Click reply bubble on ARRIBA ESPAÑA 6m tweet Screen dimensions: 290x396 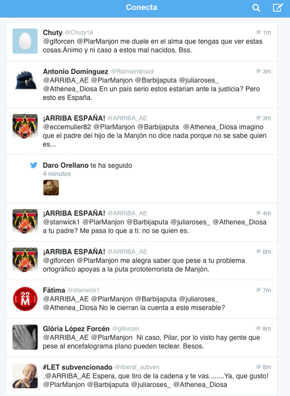(x=259, y=251)
